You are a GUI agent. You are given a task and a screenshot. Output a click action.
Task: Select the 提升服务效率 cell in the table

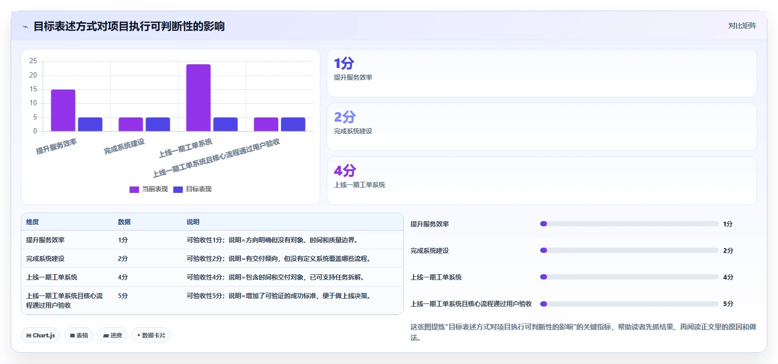[45, 240]
